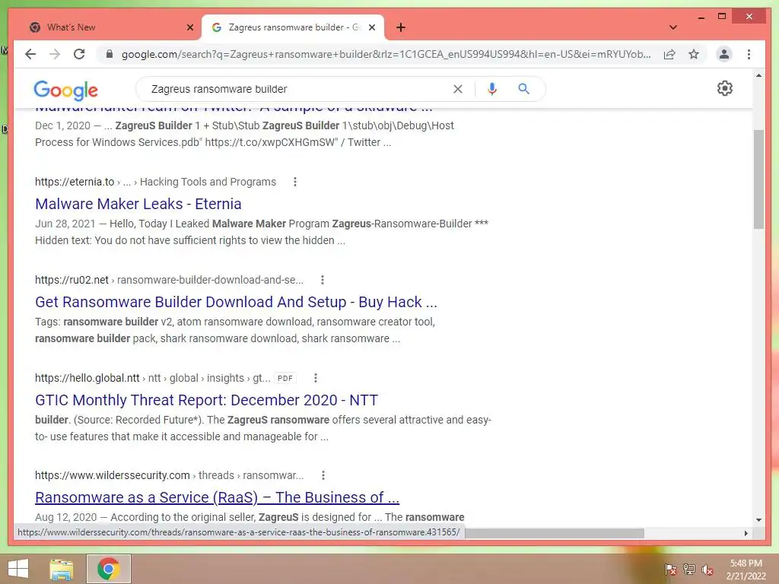The width and height of the screenshot is (779, 584).
Task: Click the Chrome taskbar icon
Action: 109,569
